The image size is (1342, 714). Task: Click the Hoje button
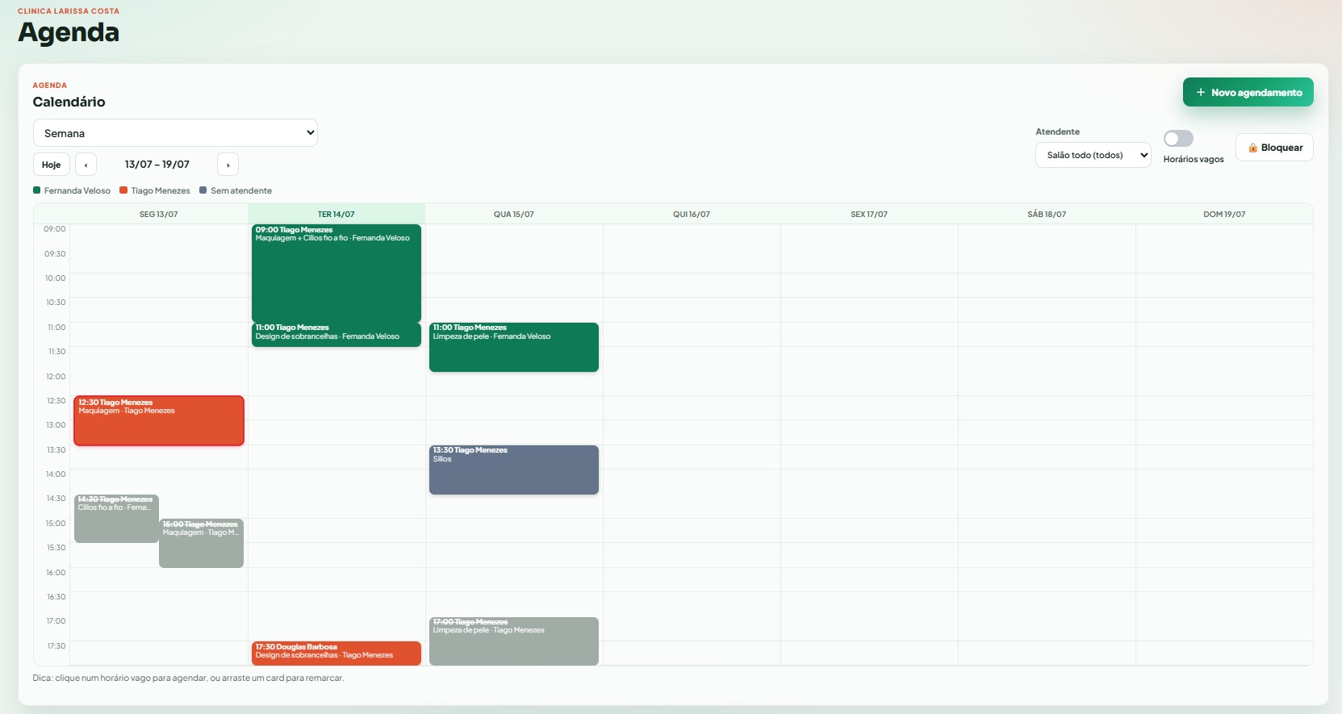(52, 165)
